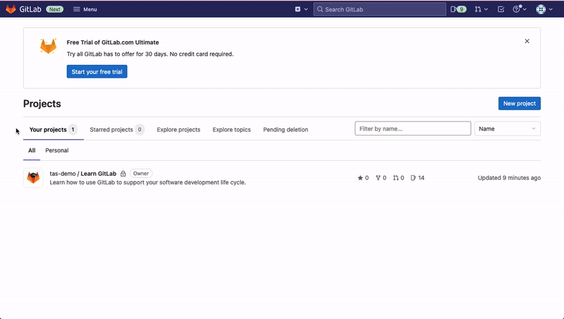This screenshot has width=564, height=319.
Task: Open merge requests dropdown in navbar
Action: [x=481, y=9]
